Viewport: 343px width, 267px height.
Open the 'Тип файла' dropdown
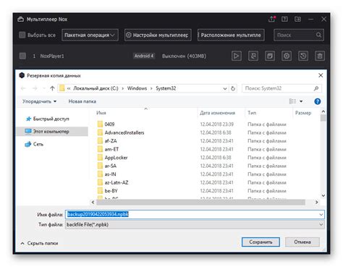[x=195, y=224]
